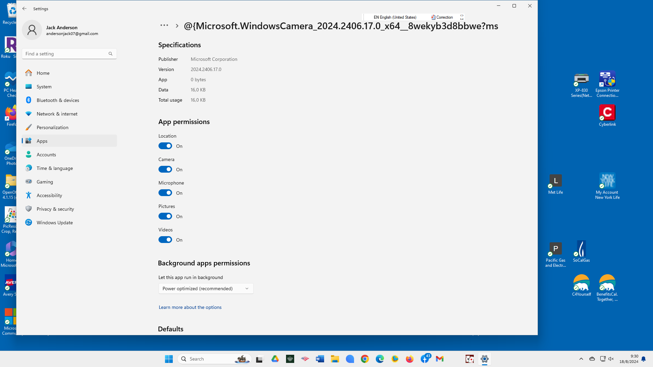Go to the Gaming settings section

point(69,182)
